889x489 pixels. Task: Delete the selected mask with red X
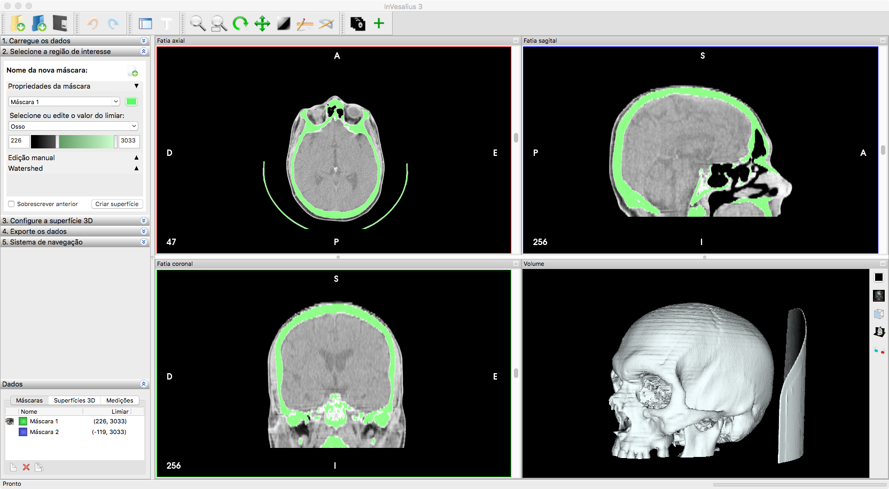[x=26, y=467]
